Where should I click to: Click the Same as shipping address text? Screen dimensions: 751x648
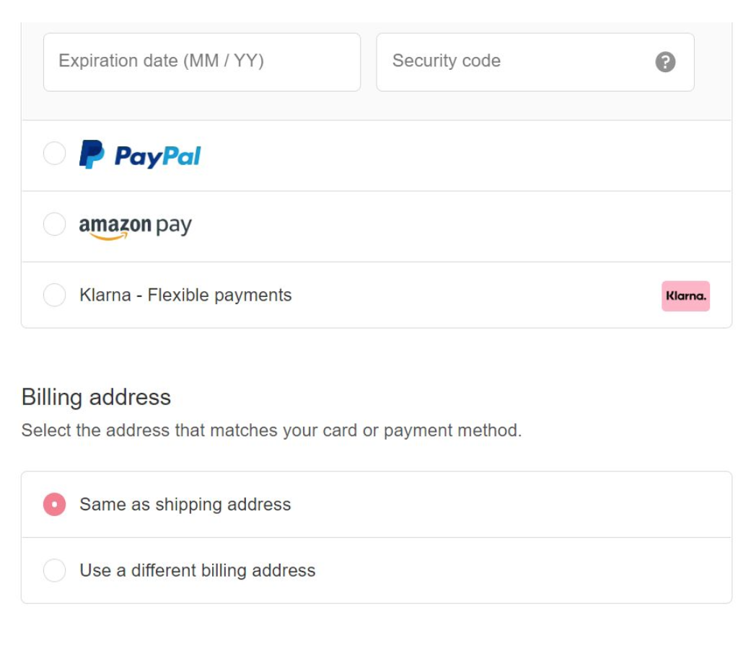coord(185,505)
